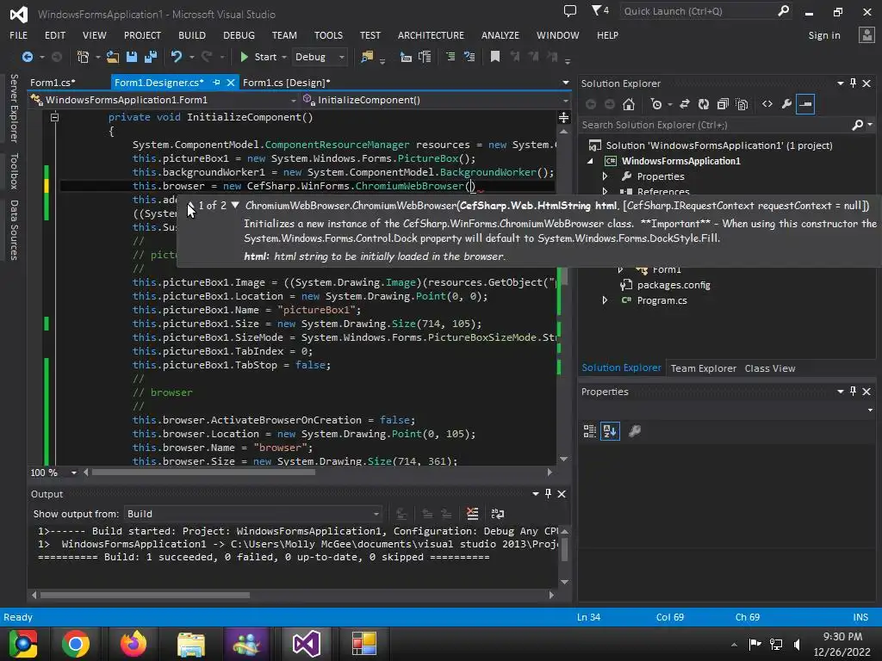Screen dimensions: 882x661
Task: Save the current file with Save icon
Action: tap(132, 57)
